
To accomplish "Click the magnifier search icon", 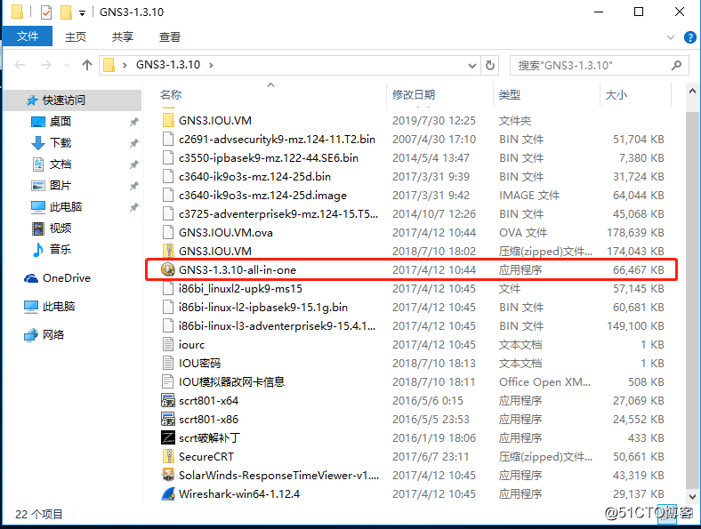I will tap(676, 66).
